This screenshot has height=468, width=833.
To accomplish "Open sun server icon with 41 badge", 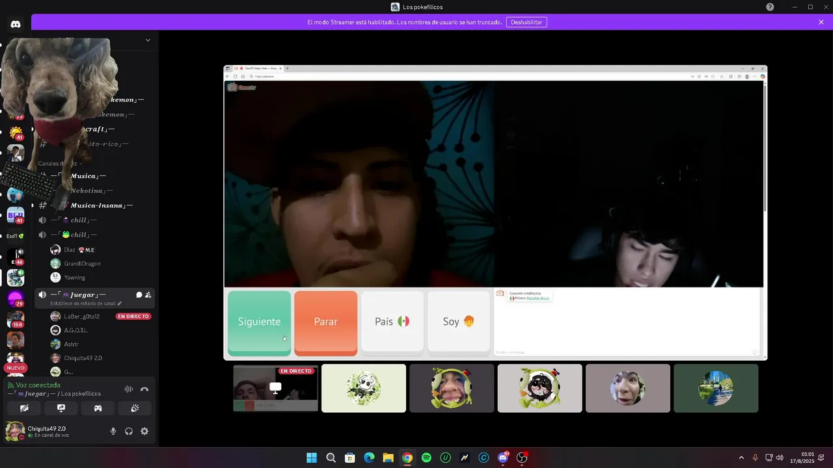I will (16, 133).
